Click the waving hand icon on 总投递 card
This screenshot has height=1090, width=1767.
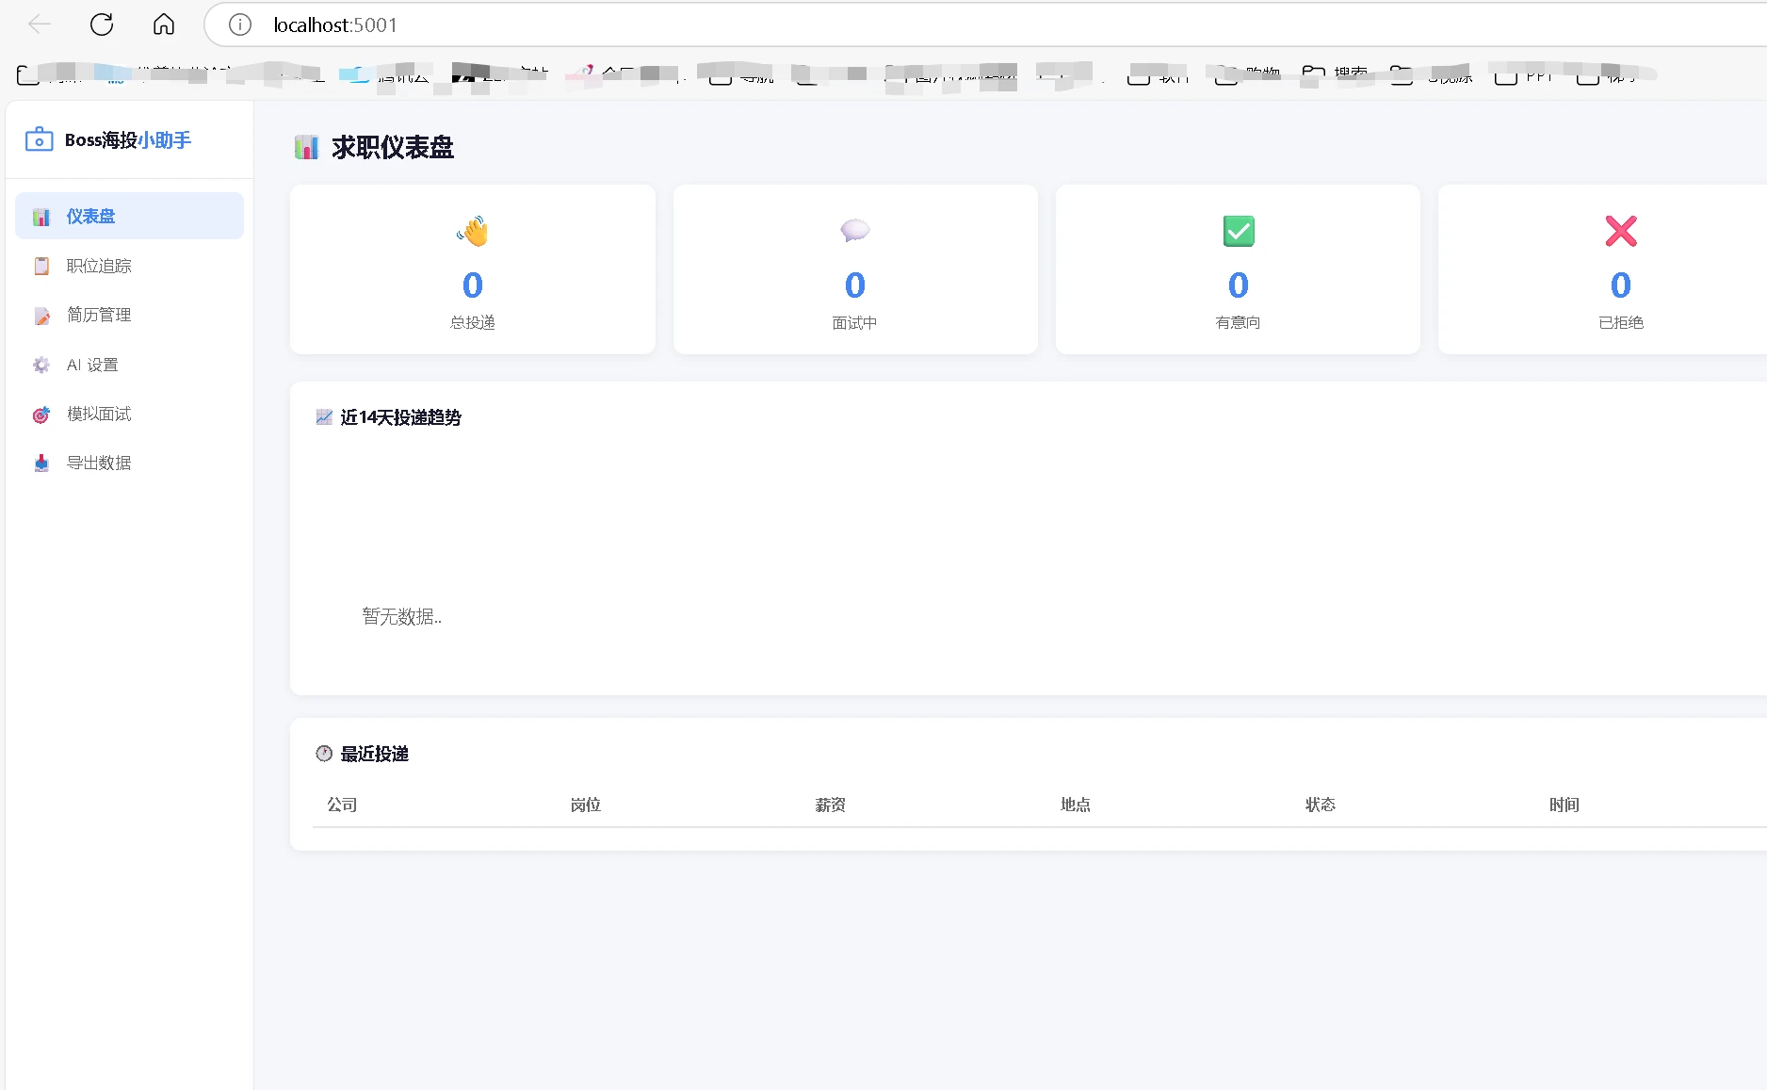(x=473, y=231)
